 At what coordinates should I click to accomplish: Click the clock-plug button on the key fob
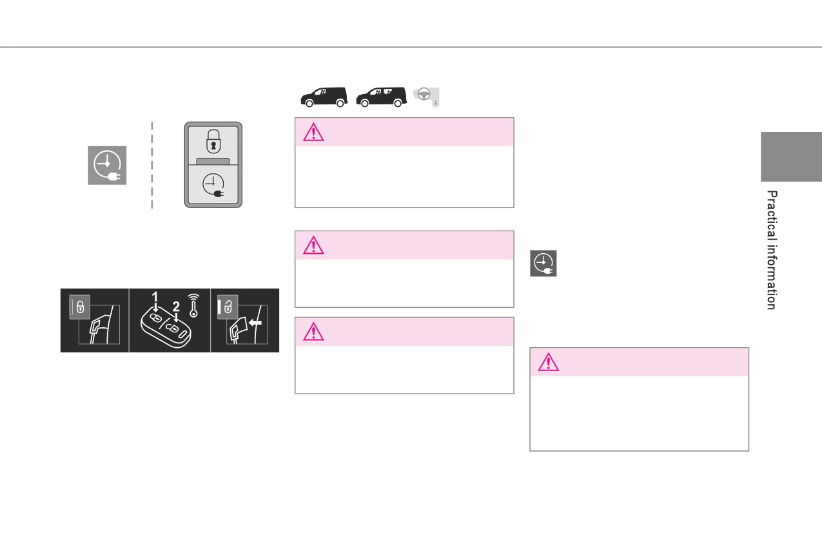213,184
